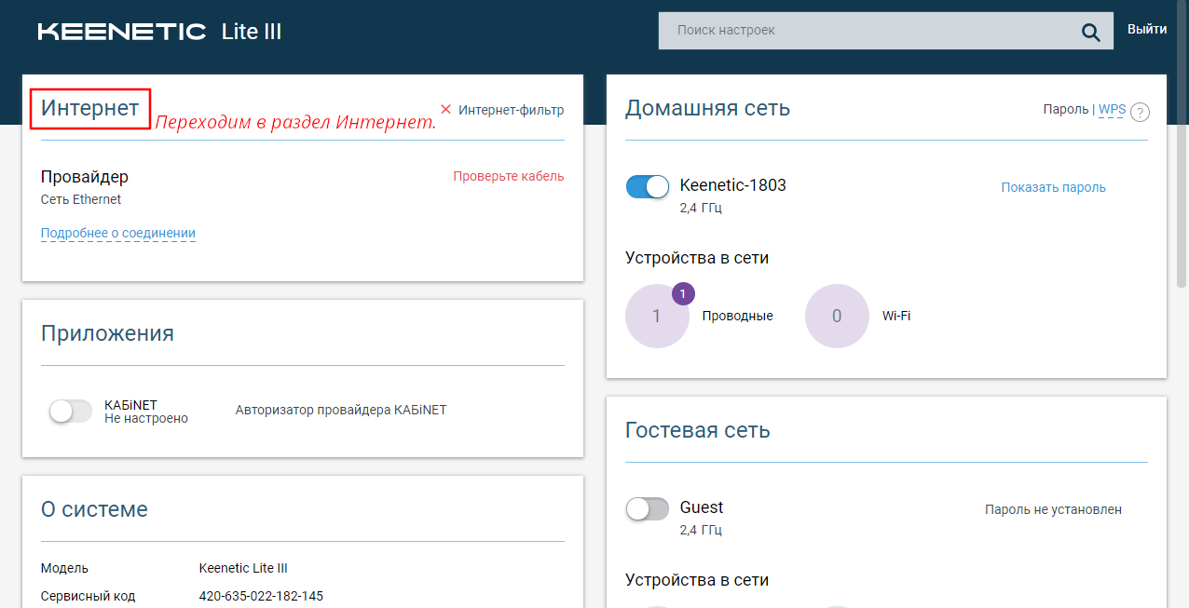Viewport: 1189px width, 608px height.
Task: Click the purple badge showing 1
Action: (x=683, y=294)
